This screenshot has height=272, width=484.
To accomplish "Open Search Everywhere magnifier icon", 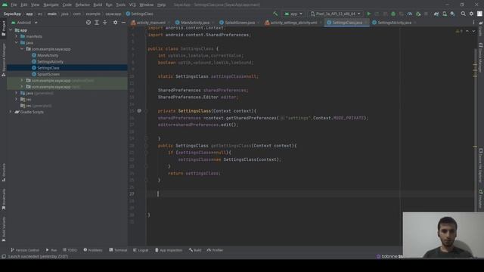I will [464, 14].
